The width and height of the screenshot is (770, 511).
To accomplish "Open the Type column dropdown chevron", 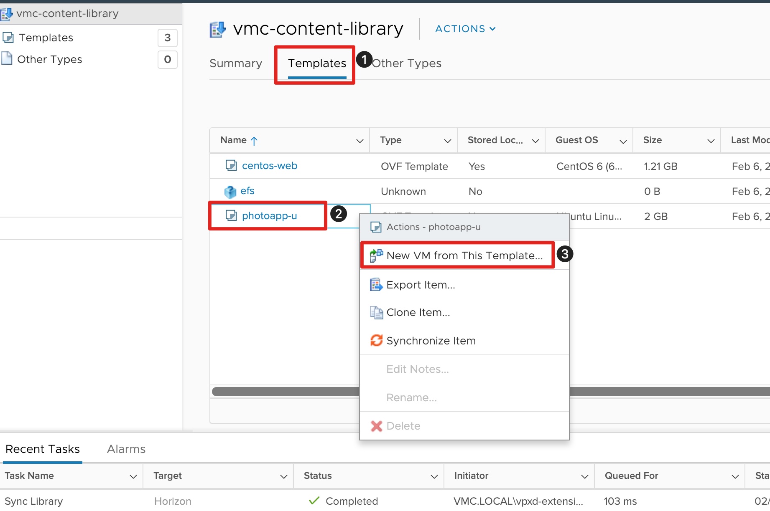I will [x=447, y=141].
